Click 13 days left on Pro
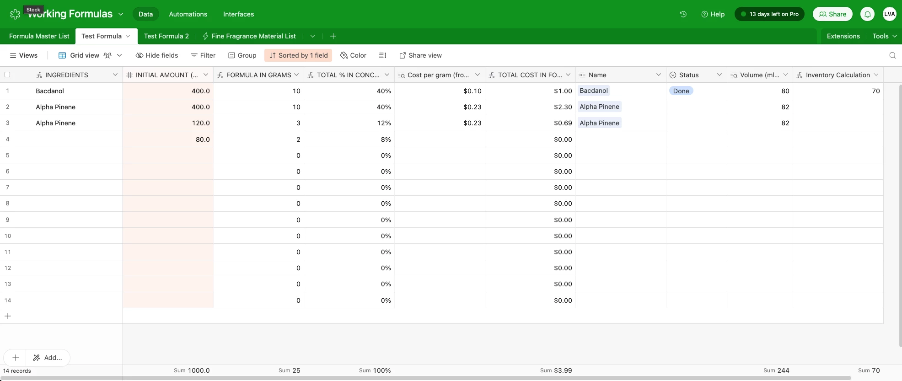This screenshot has height=381, width=902. 769,14
